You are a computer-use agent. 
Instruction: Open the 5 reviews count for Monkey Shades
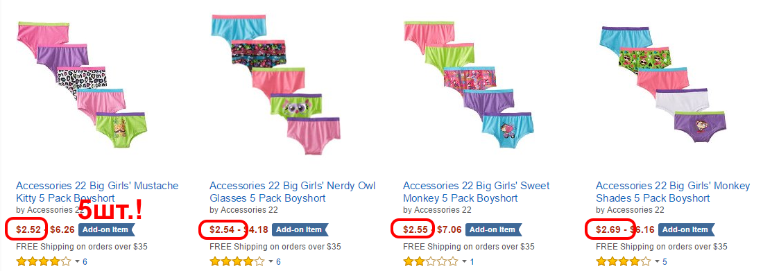[665, 262]
